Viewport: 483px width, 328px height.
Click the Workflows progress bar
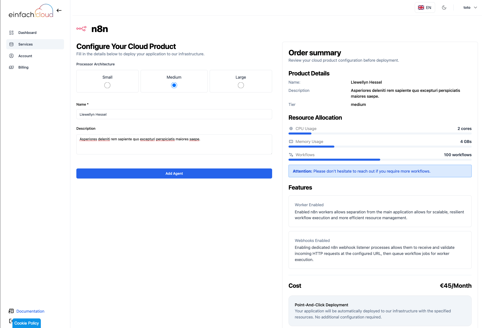(380, 160)
